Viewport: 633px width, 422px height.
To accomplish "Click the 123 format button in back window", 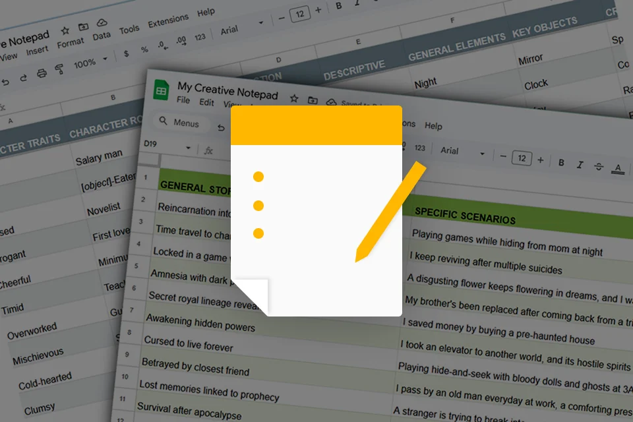I will [200, 37].
